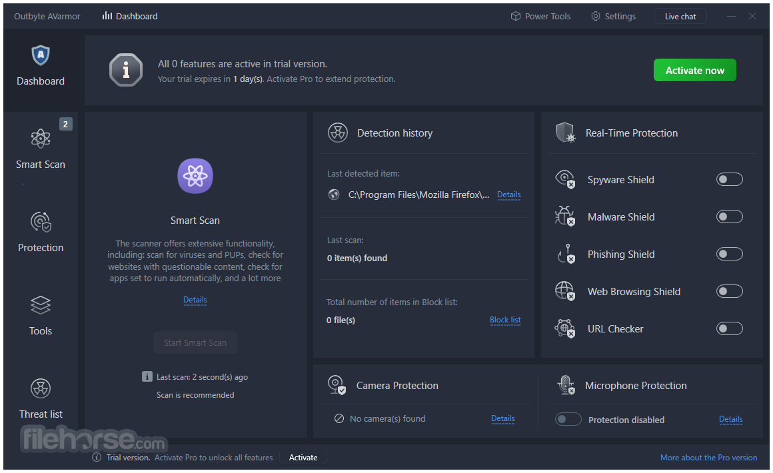Viewport: 773px width, 473px height.
Task: Click the Firefox file icon in last detected item
Action: pos(334,195)
